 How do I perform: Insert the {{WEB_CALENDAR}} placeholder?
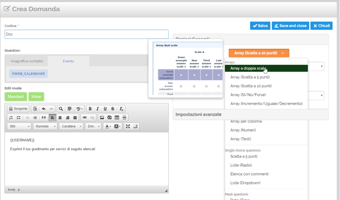29,74
